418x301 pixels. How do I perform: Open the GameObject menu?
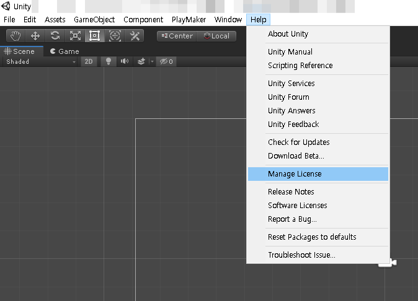94,20
